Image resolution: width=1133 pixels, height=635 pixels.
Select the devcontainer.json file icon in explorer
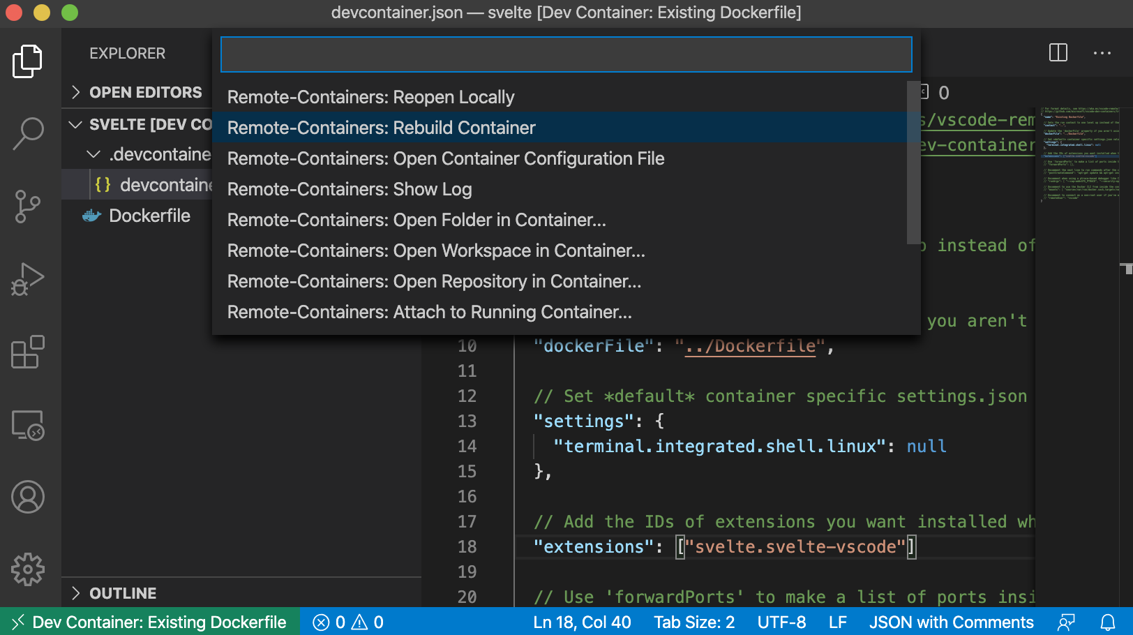click(x=103, y=185)
